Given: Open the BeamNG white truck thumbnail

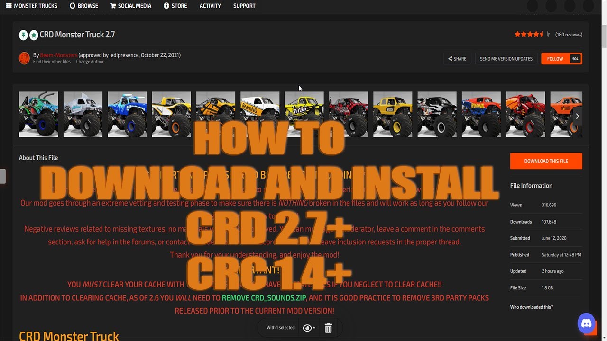Looking at the screenshot, I should (260, 115).
